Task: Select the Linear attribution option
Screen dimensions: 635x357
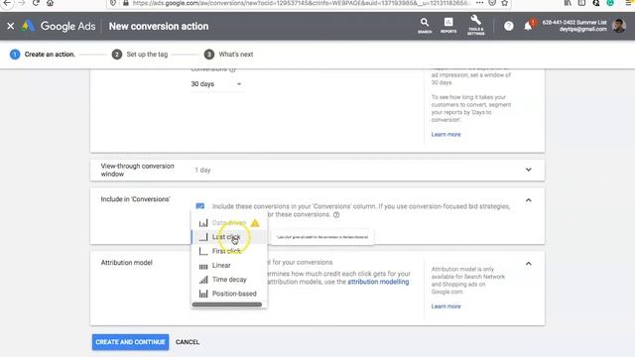Action: [229, 265]
